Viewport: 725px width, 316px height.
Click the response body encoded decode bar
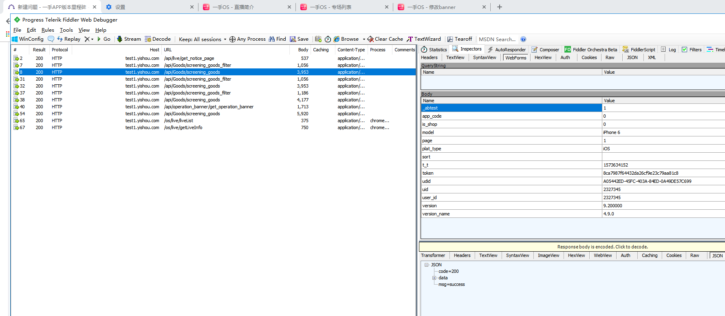[x=572, y=247]
